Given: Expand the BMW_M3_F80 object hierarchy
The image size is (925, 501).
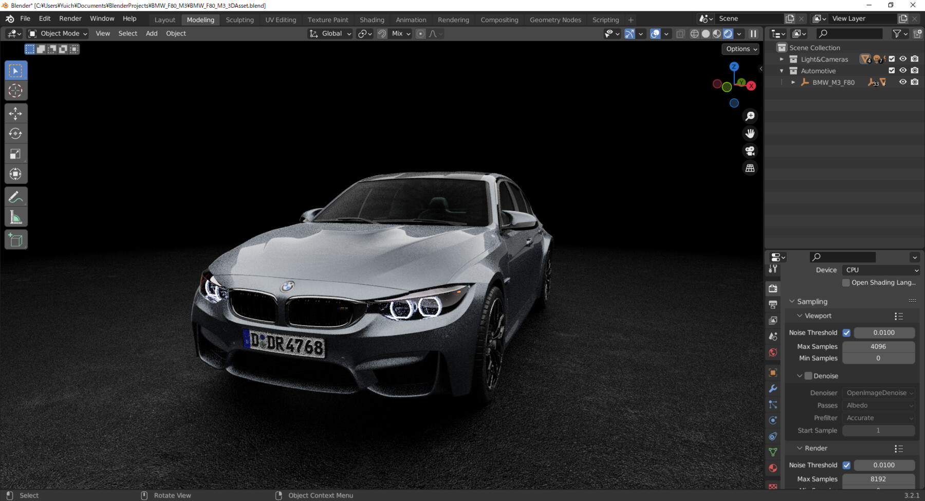Looking at the screenshot, I should click(793, 82).
